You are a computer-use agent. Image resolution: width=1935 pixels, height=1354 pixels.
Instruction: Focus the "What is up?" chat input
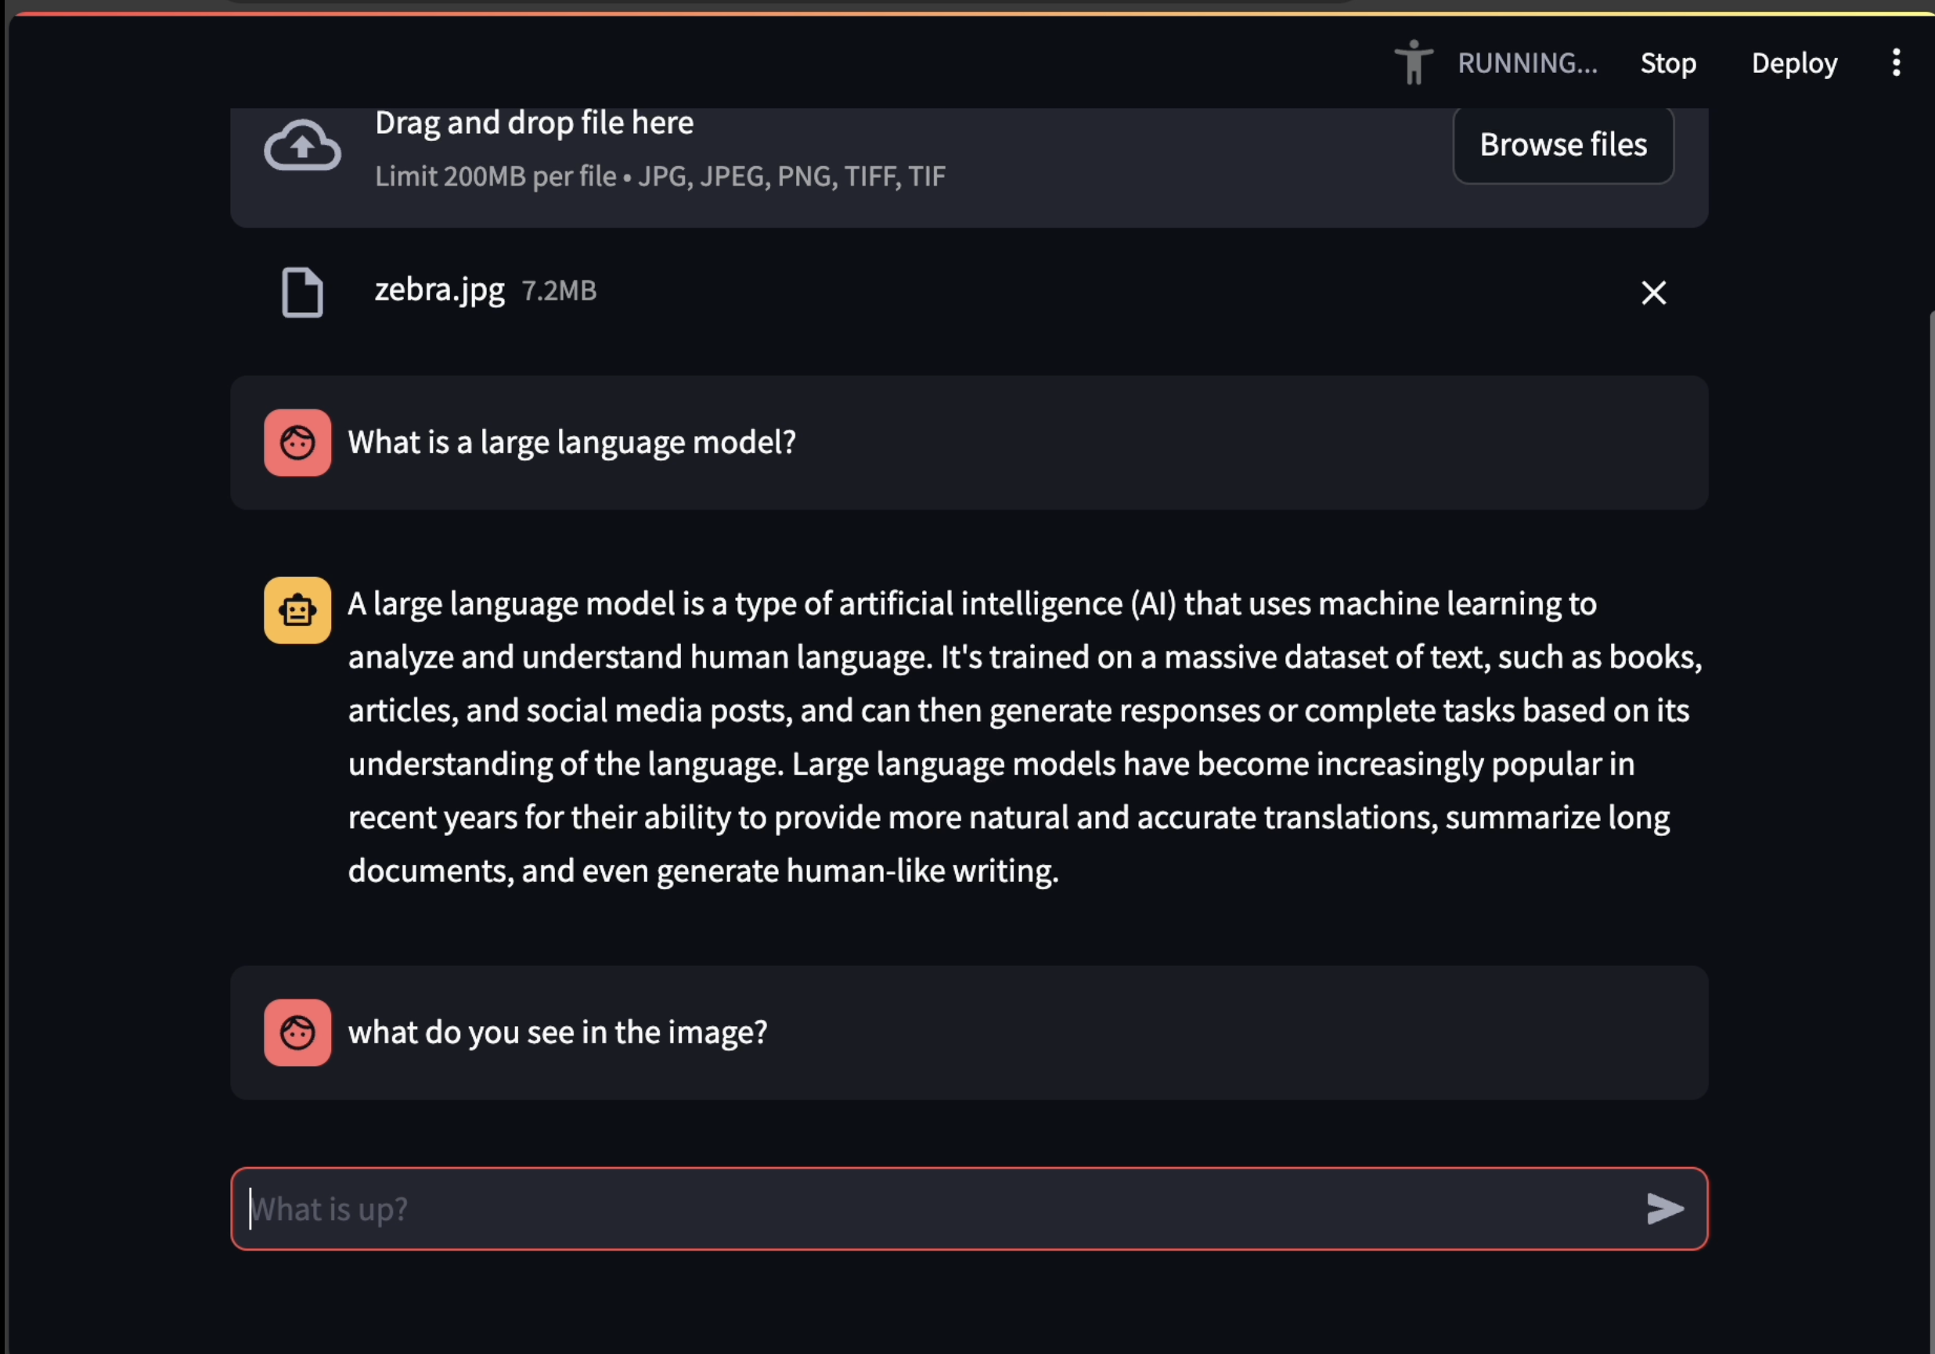[x=969, y=1208]
